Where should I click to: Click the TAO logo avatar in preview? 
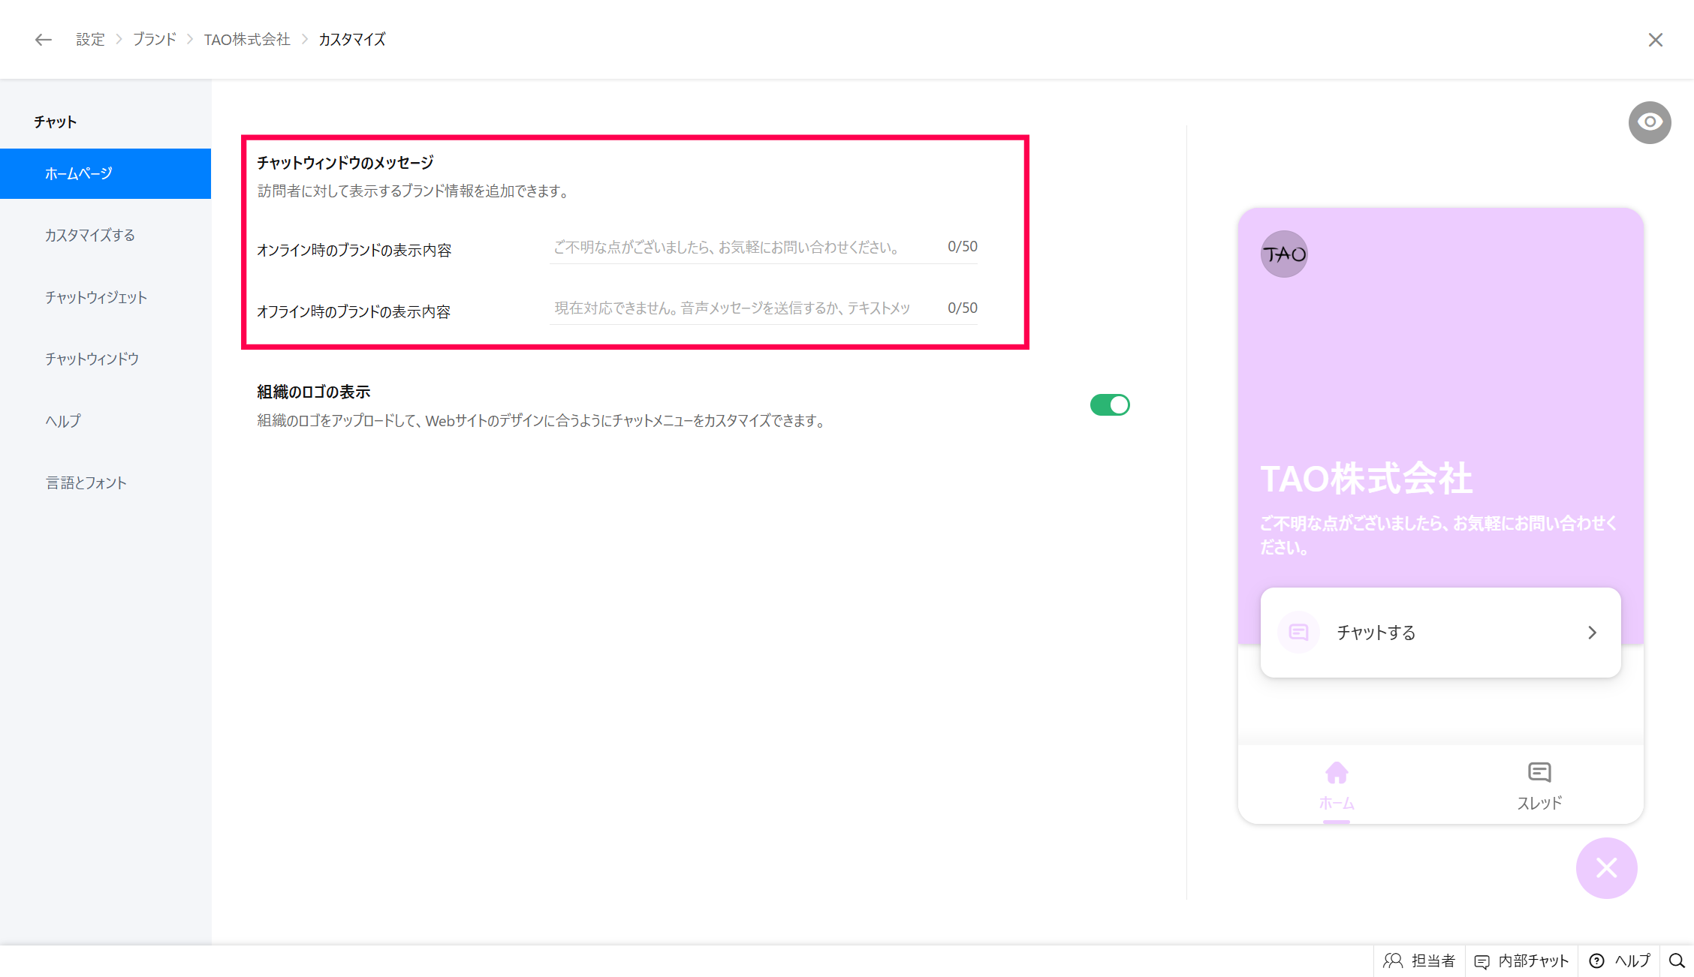[x=1284, y=254]
